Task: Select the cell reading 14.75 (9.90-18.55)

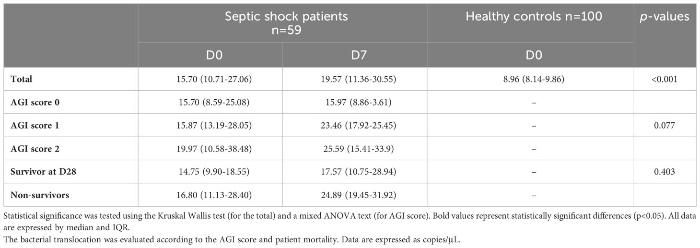Action: [x=210, y=172]
